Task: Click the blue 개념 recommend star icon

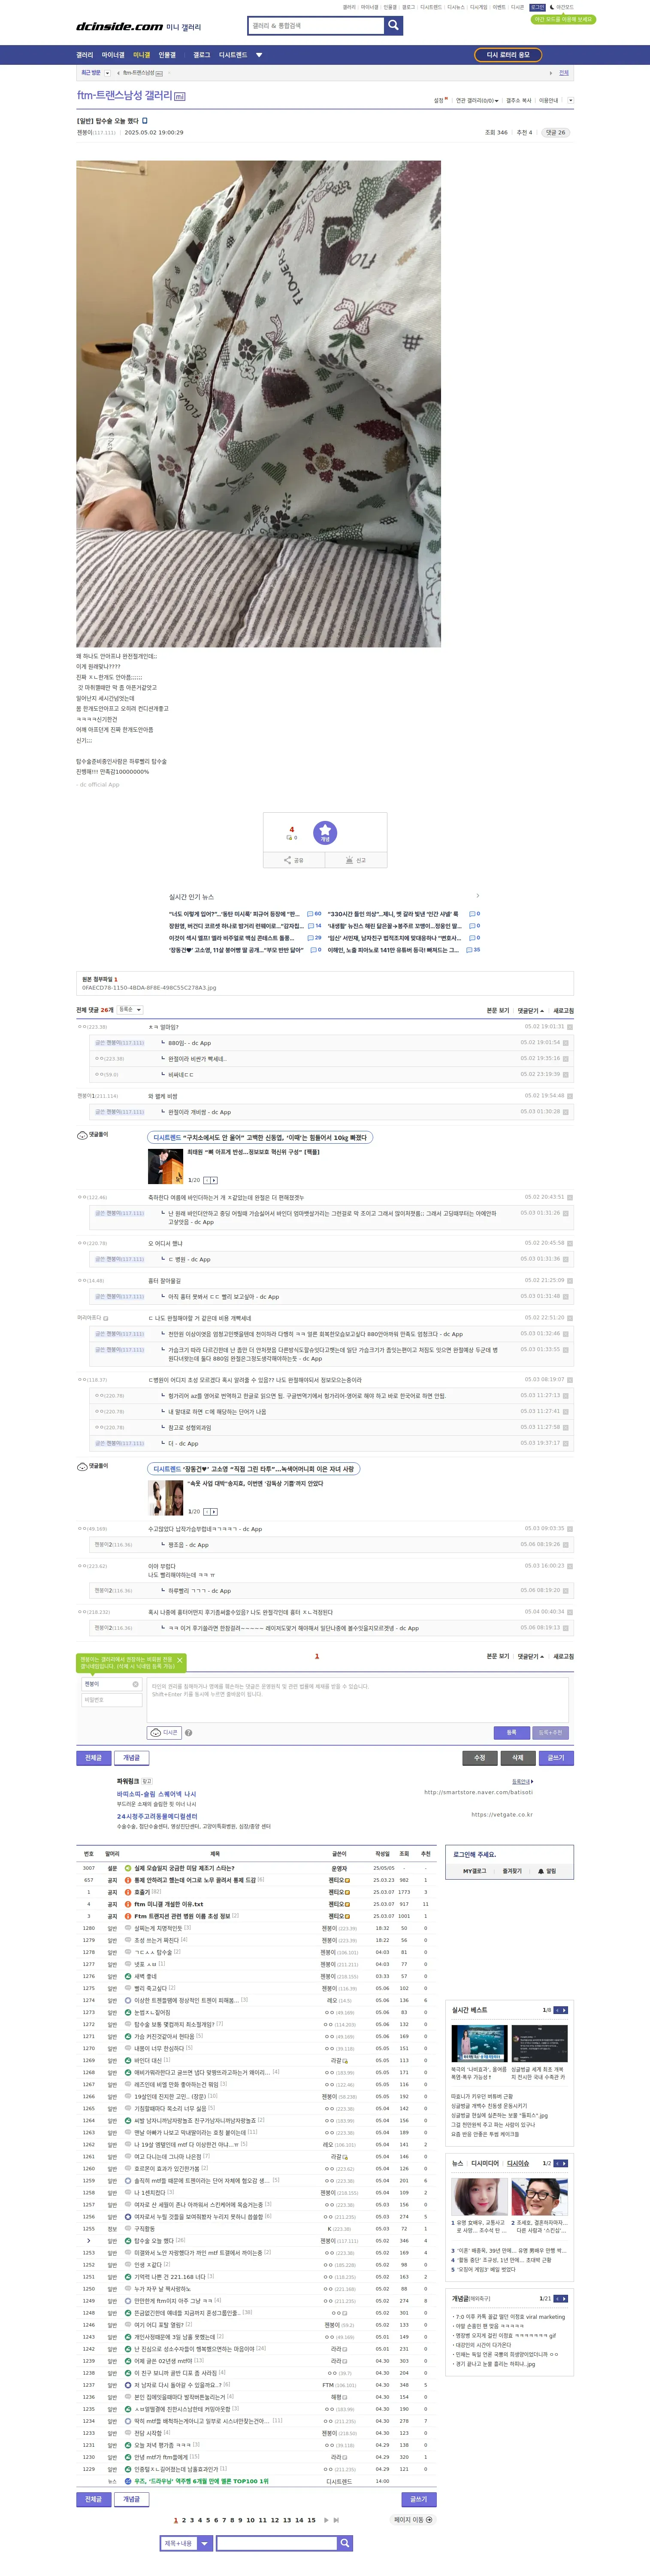Action: (325, 832)
